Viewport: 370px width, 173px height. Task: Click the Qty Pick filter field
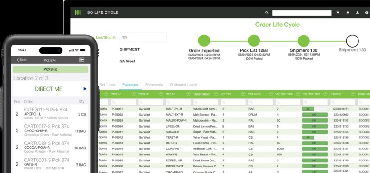point(233,102)
